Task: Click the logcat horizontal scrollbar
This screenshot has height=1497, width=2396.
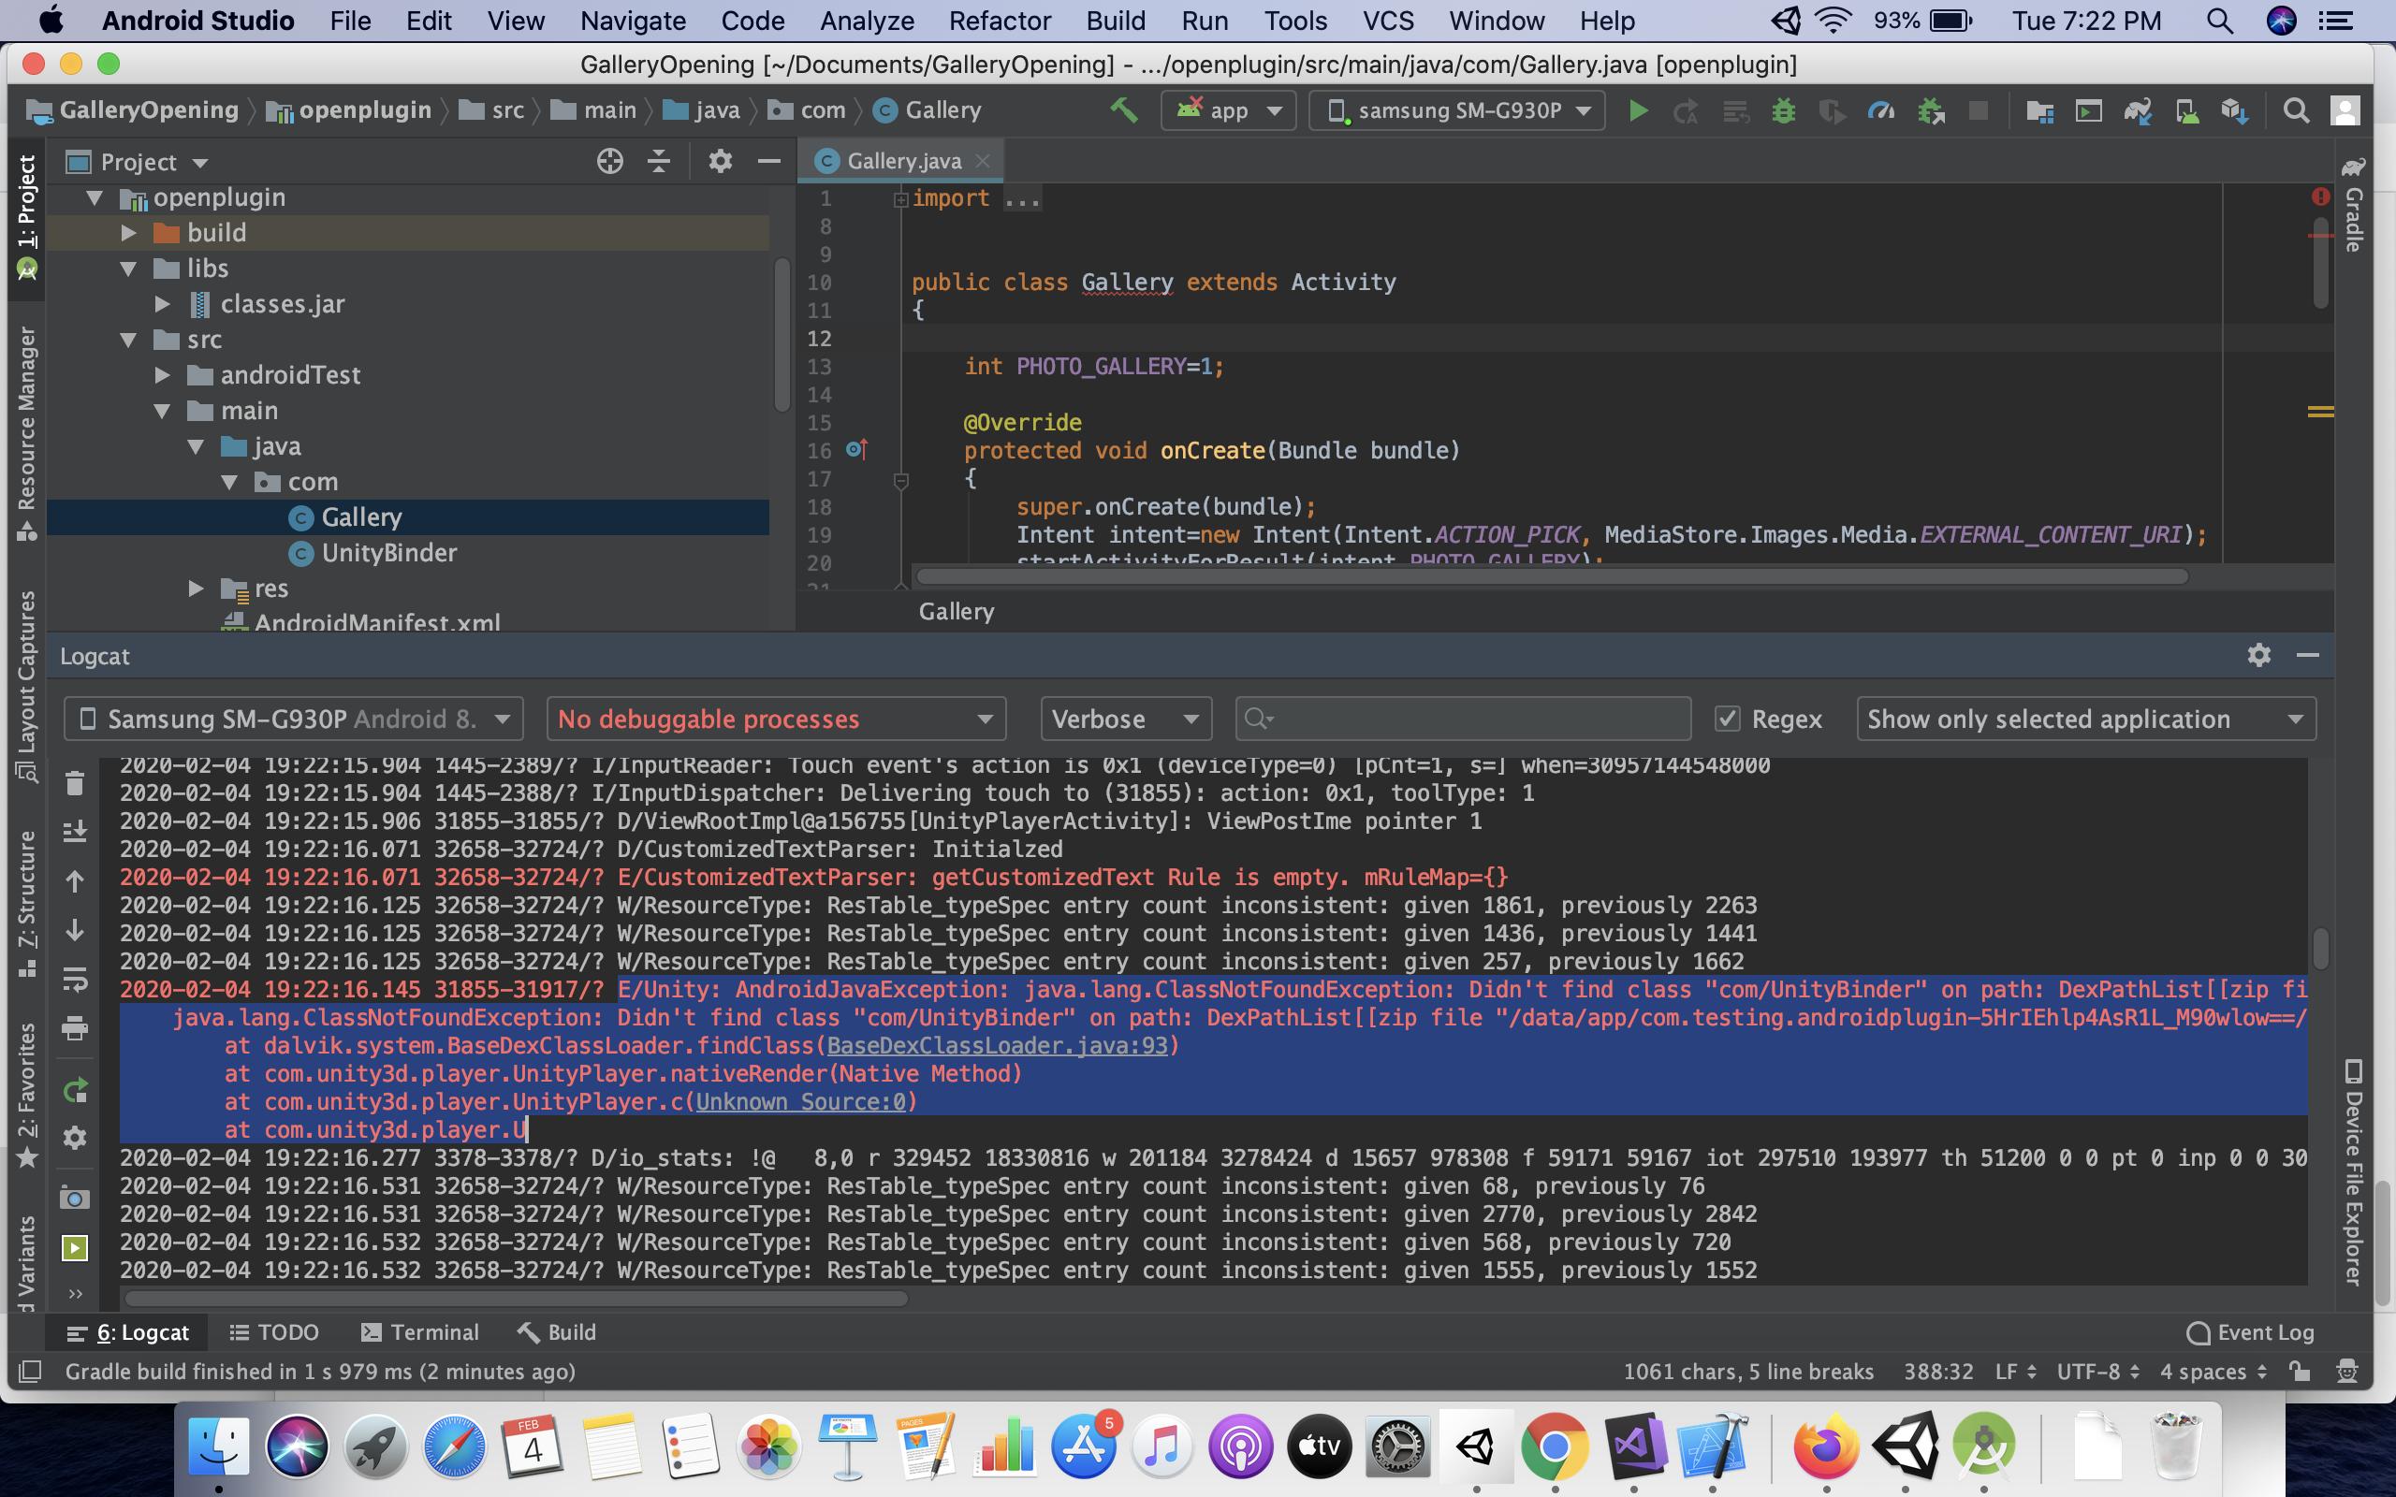Action: click(x=515, y=1298)
